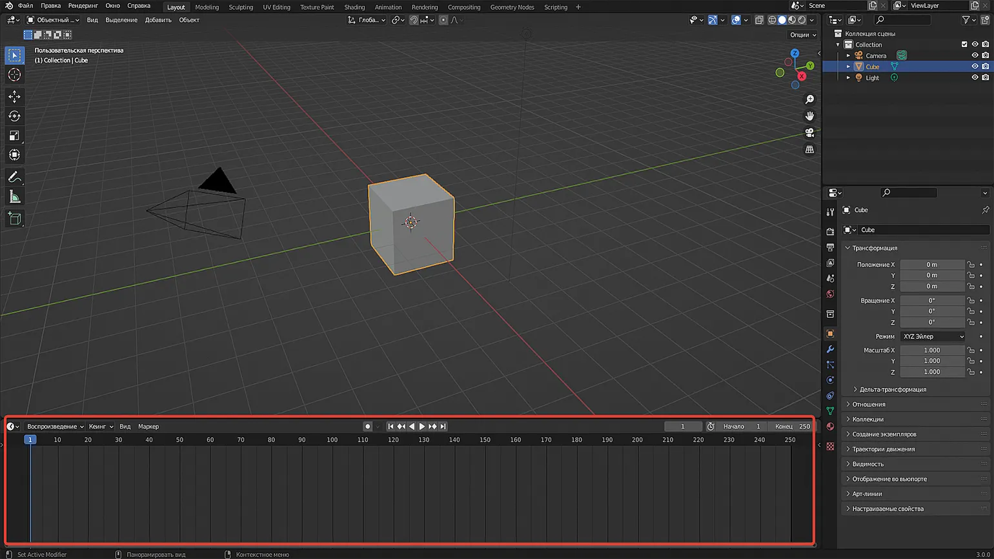Expand the Camera item in the outliner
This screenshot has width=994, height=559.
848,56
